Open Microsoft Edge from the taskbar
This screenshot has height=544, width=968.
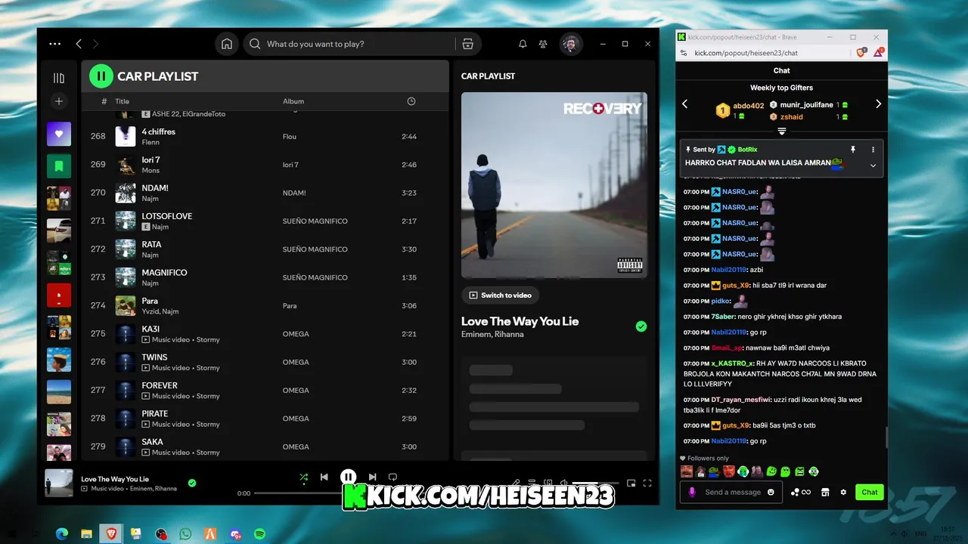(62, 534)
